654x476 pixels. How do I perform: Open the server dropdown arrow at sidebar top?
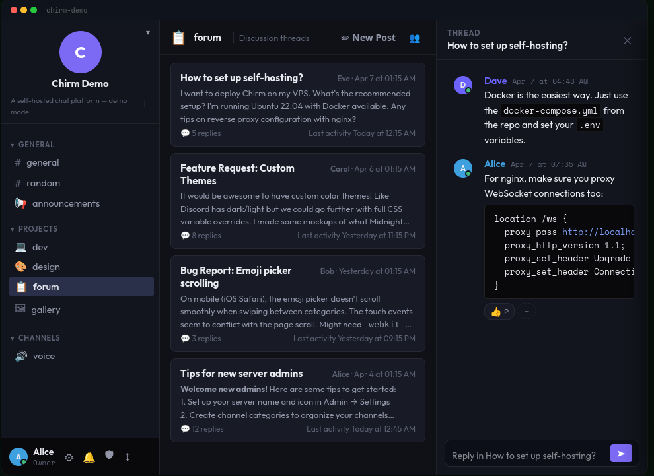147,32
